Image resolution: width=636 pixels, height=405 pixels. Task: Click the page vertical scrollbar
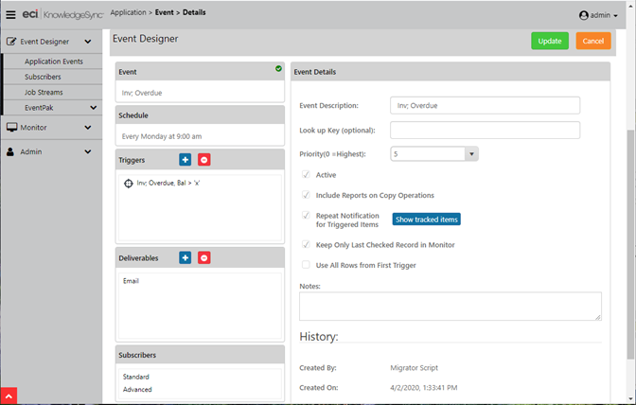click(x=630, y=244)
